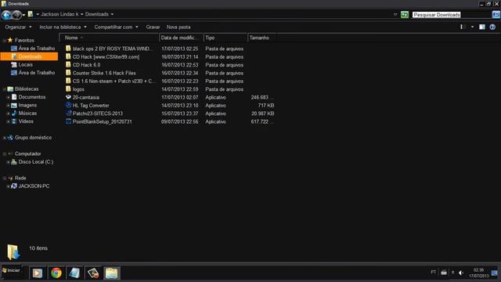Viewport: 501px width, 282px height.
Task: Expand the Imagens library node
Action: coord(8,105)
